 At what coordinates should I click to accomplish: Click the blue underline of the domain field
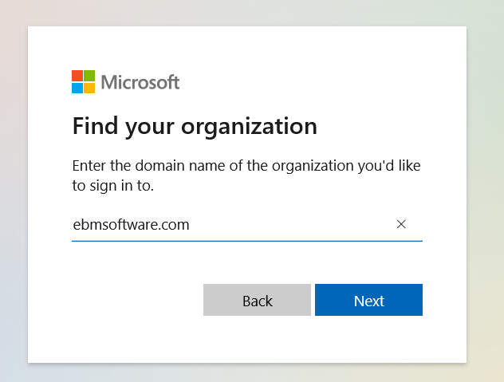(x=247, y=241)
